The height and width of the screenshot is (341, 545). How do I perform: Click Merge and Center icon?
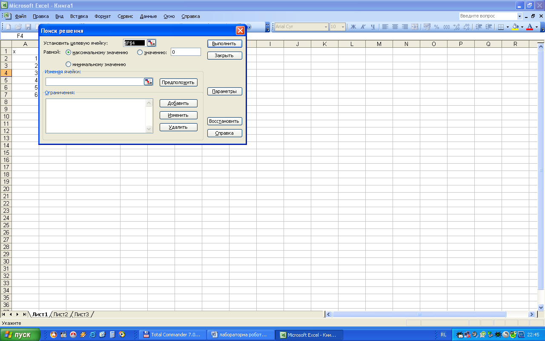[x=415, y=27]
